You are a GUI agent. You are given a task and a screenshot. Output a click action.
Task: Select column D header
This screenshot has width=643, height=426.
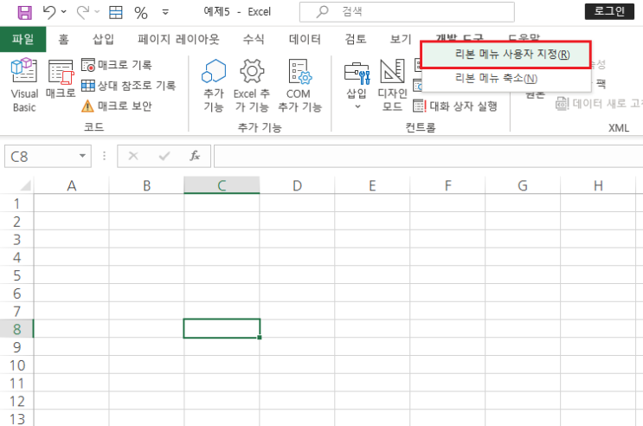click(x=297, y=185)
